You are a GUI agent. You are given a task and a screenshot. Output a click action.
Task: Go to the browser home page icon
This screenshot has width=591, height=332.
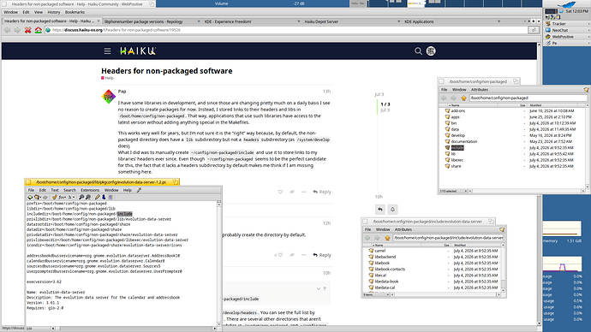tap(38, 30)
